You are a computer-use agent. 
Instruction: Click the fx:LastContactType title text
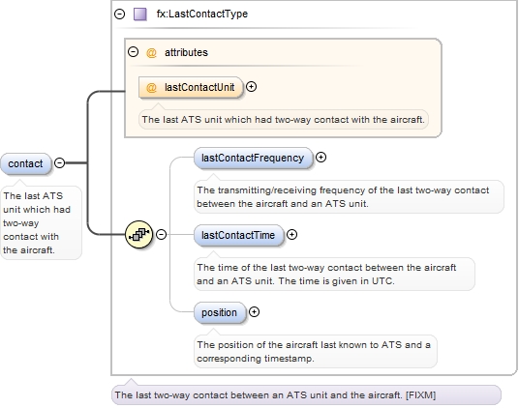pos(202,14)
